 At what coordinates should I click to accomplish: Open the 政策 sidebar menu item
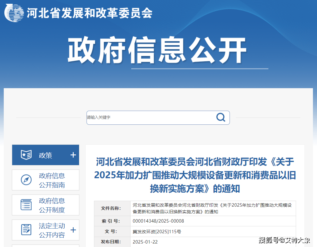46,155
